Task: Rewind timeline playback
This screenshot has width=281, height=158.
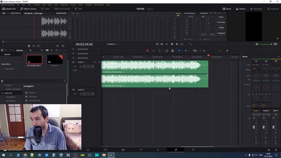Action: tap(157, 44)
